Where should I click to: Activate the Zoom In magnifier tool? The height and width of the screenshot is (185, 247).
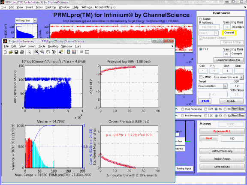(37, 52)
